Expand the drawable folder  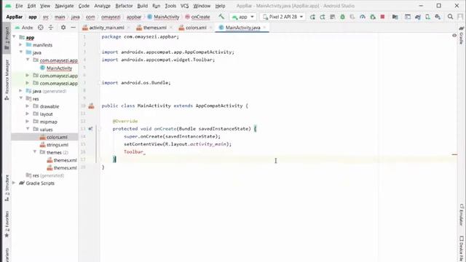[x=28, y=106]
